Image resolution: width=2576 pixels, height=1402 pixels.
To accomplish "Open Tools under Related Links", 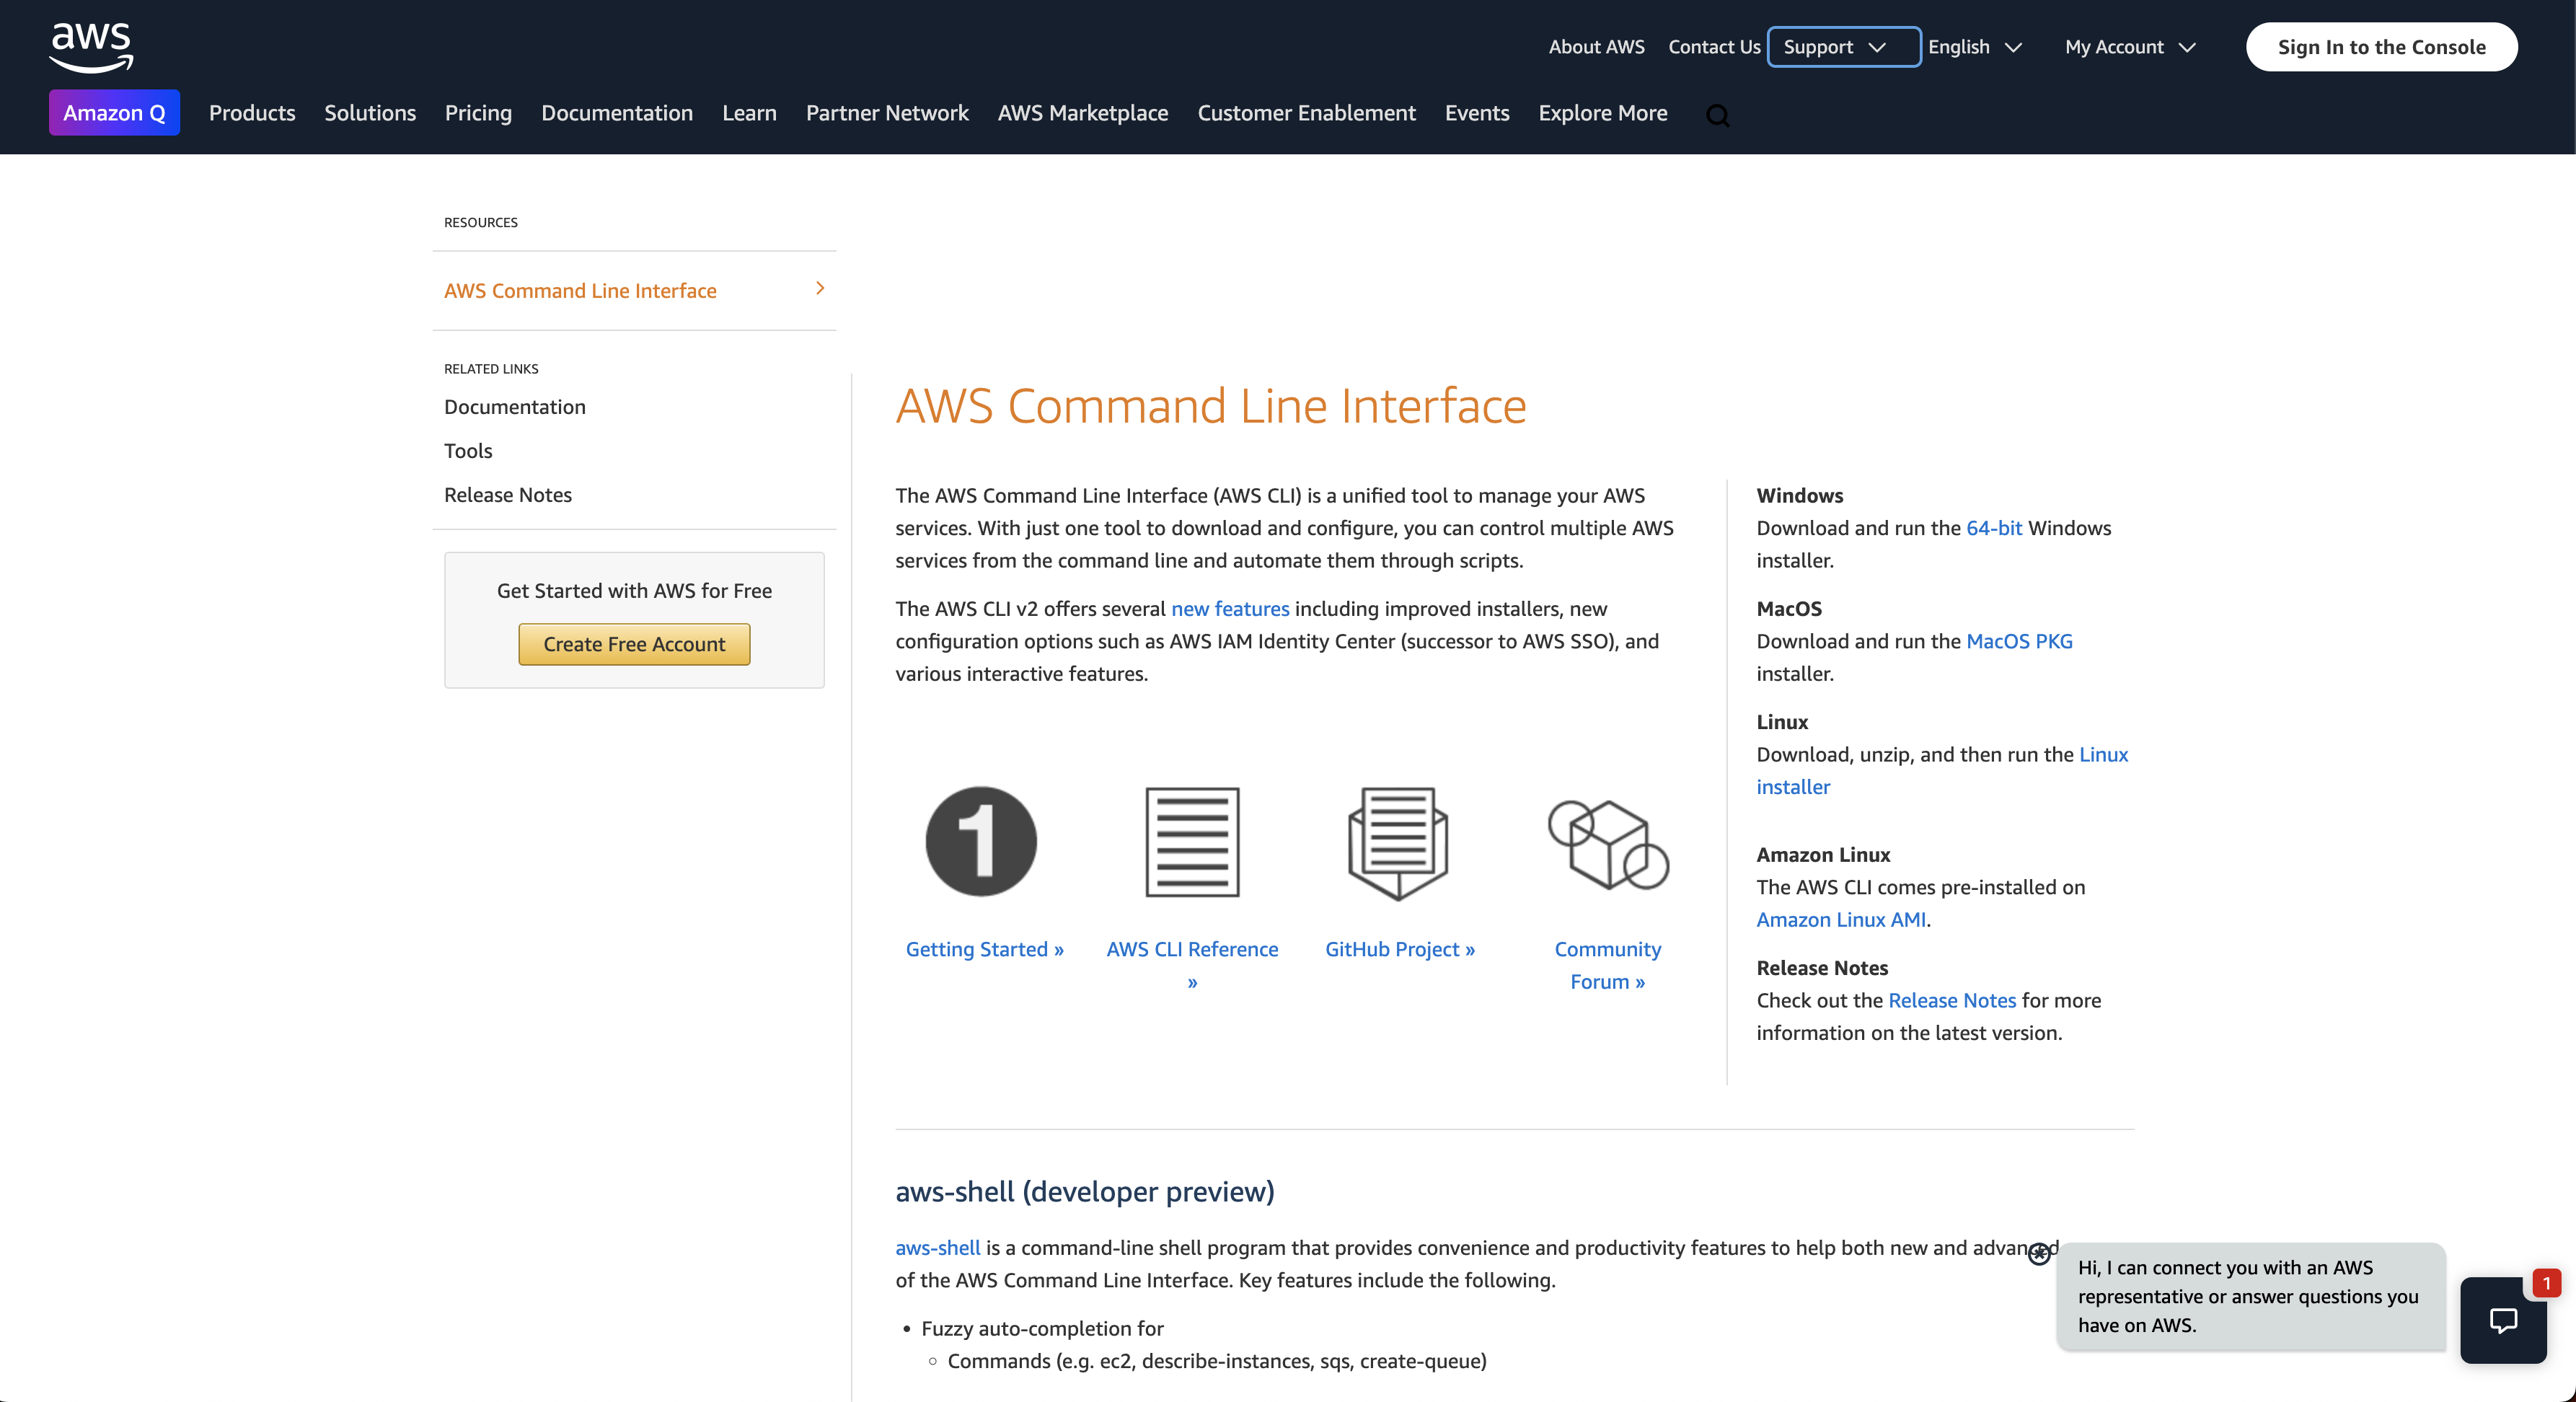I will (468, 451).
